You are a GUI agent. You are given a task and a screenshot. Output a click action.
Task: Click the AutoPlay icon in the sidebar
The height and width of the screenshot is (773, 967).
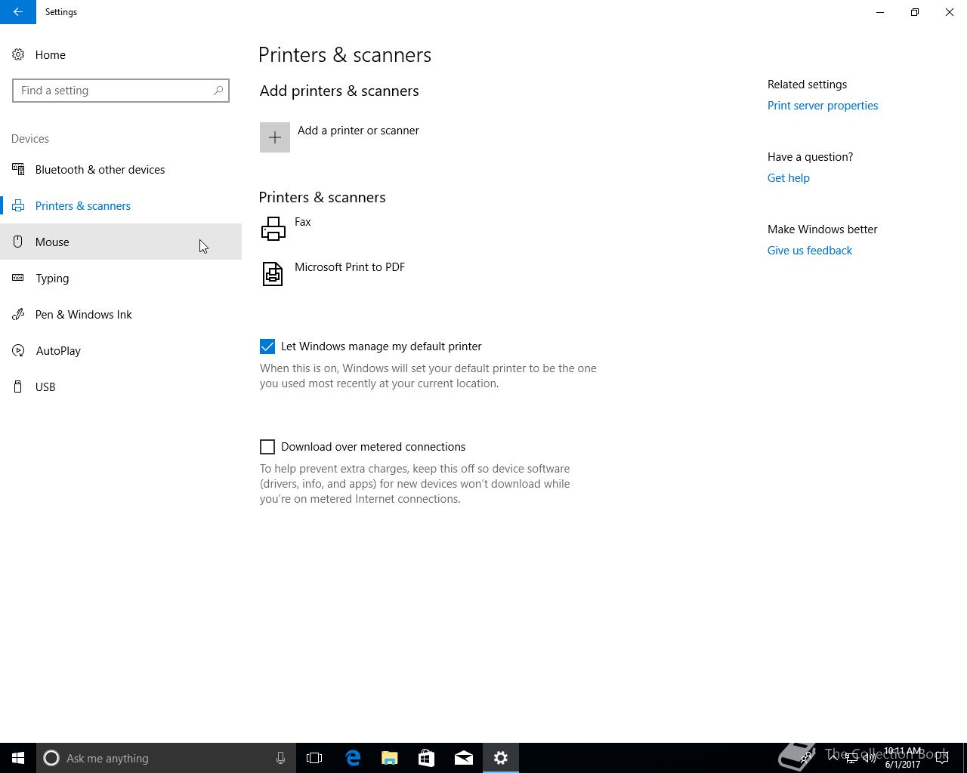point(18,350)
